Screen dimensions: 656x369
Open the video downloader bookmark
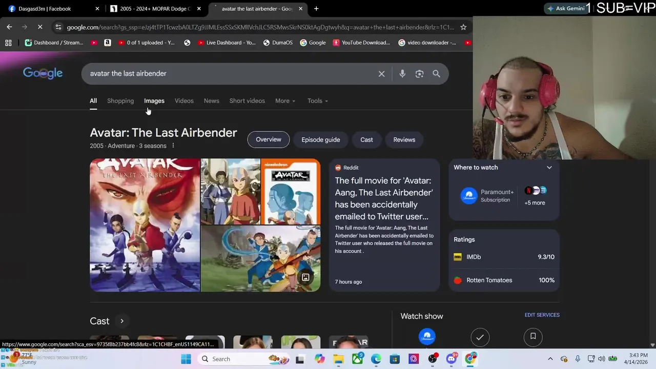coord(427,43)
